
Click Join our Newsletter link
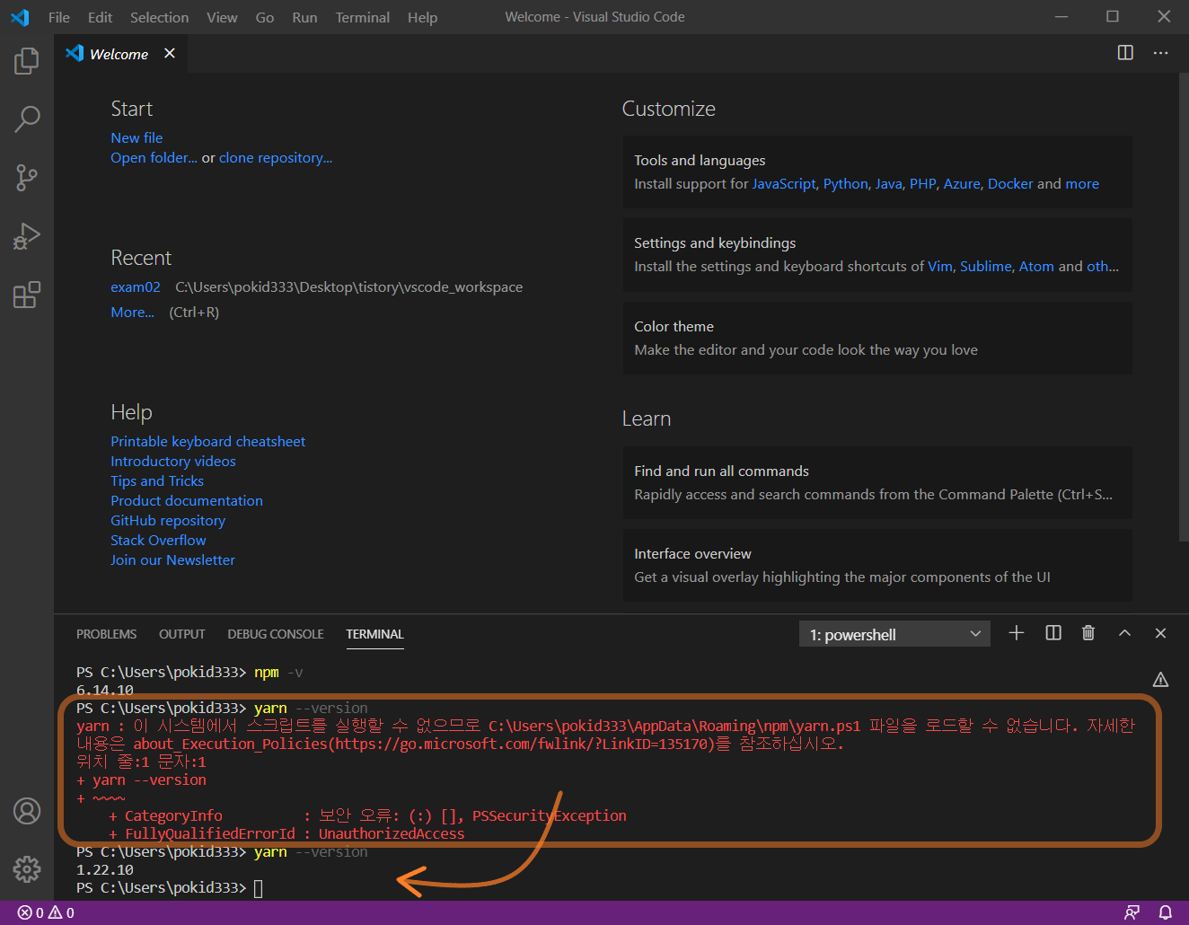[x=172, y=559]
